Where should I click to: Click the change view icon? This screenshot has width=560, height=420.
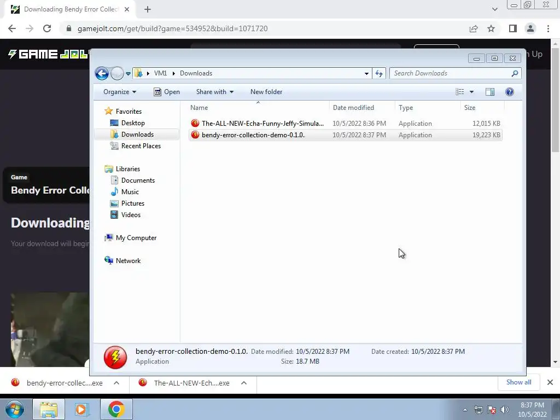pyautogui.click(x=459, y=92)
